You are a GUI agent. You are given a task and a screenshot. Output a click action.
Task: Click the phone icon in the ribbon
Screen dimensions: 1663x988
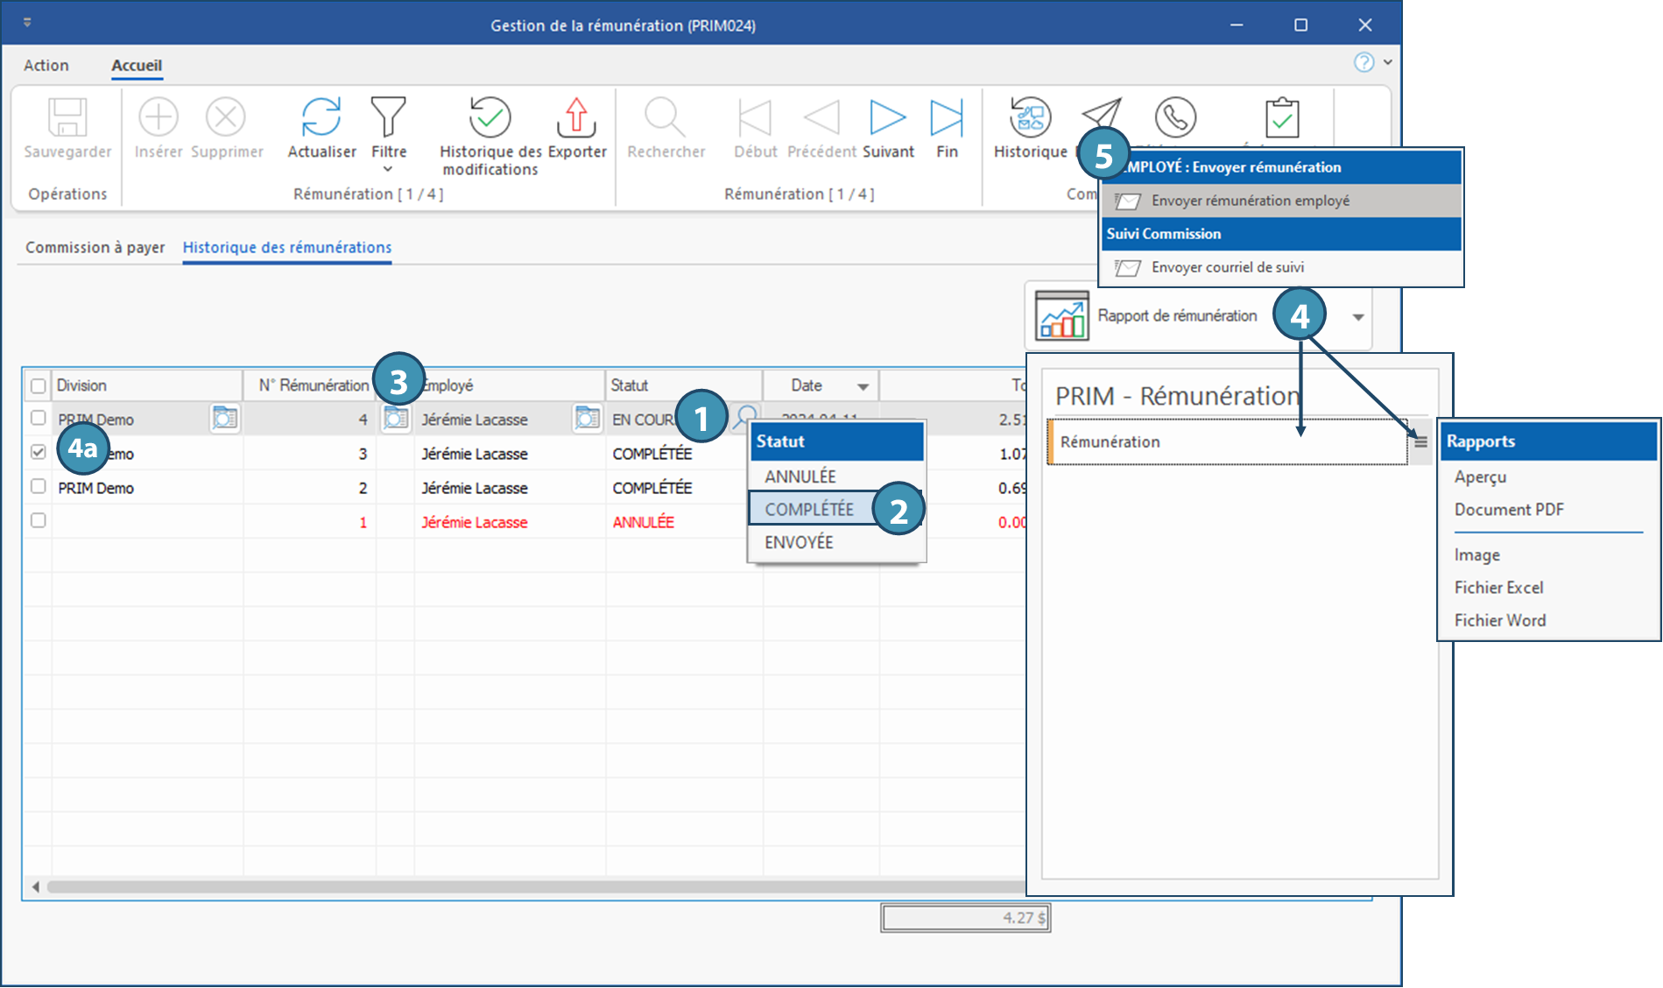pos(1174,116)
